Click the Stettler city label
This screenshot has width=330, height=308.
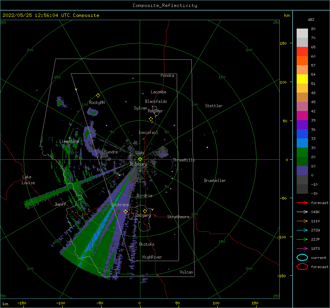pyautogui.click(x=214, y=106)
